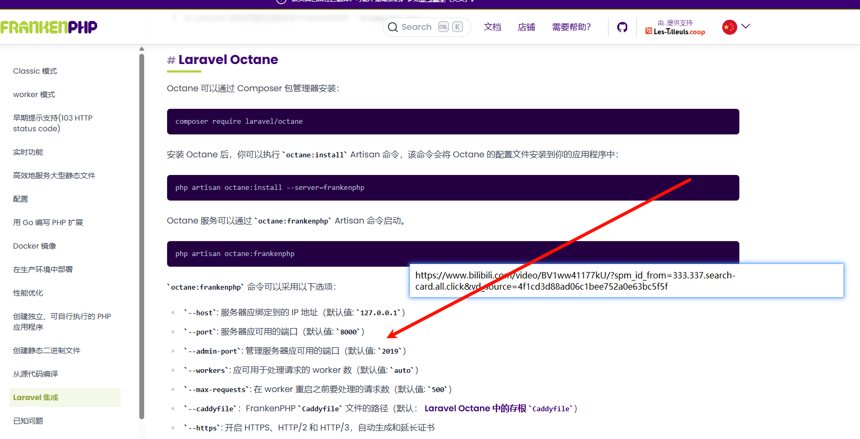This screenshot has height=439, width=860.
Task: Click the sidebar vertical scrollbar
Action: 141,235
